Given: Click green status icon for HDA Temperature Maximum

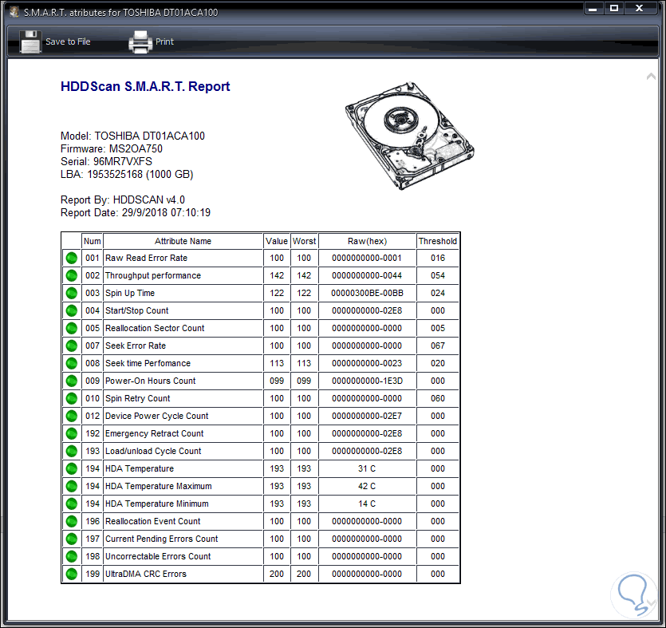Looking at the screenshot, I should pyautogui.click(x=71, y=486).
